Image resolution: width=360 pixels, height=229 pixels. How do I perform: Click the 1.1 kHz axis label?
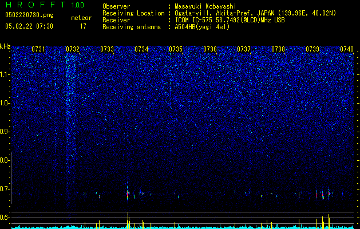pyautogui.click(x=5, y=74)
